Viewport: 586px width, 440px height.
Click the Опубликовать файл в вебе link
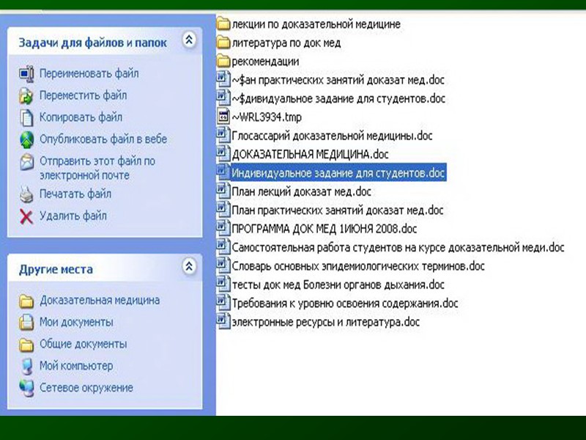pyautogui.click(x=103, y=139)
